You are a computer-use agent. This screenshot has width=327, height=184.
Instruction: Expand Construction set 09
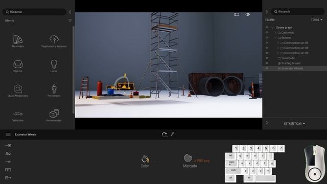pos(278,53)
